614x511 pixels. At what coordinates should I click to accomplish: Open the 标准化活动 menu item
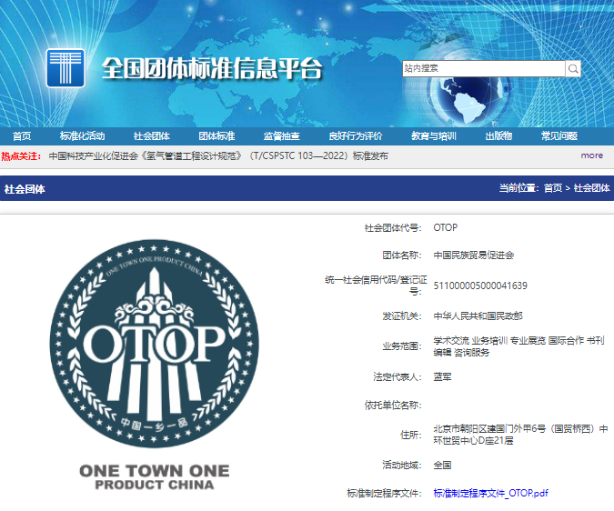tap(82, 136)
